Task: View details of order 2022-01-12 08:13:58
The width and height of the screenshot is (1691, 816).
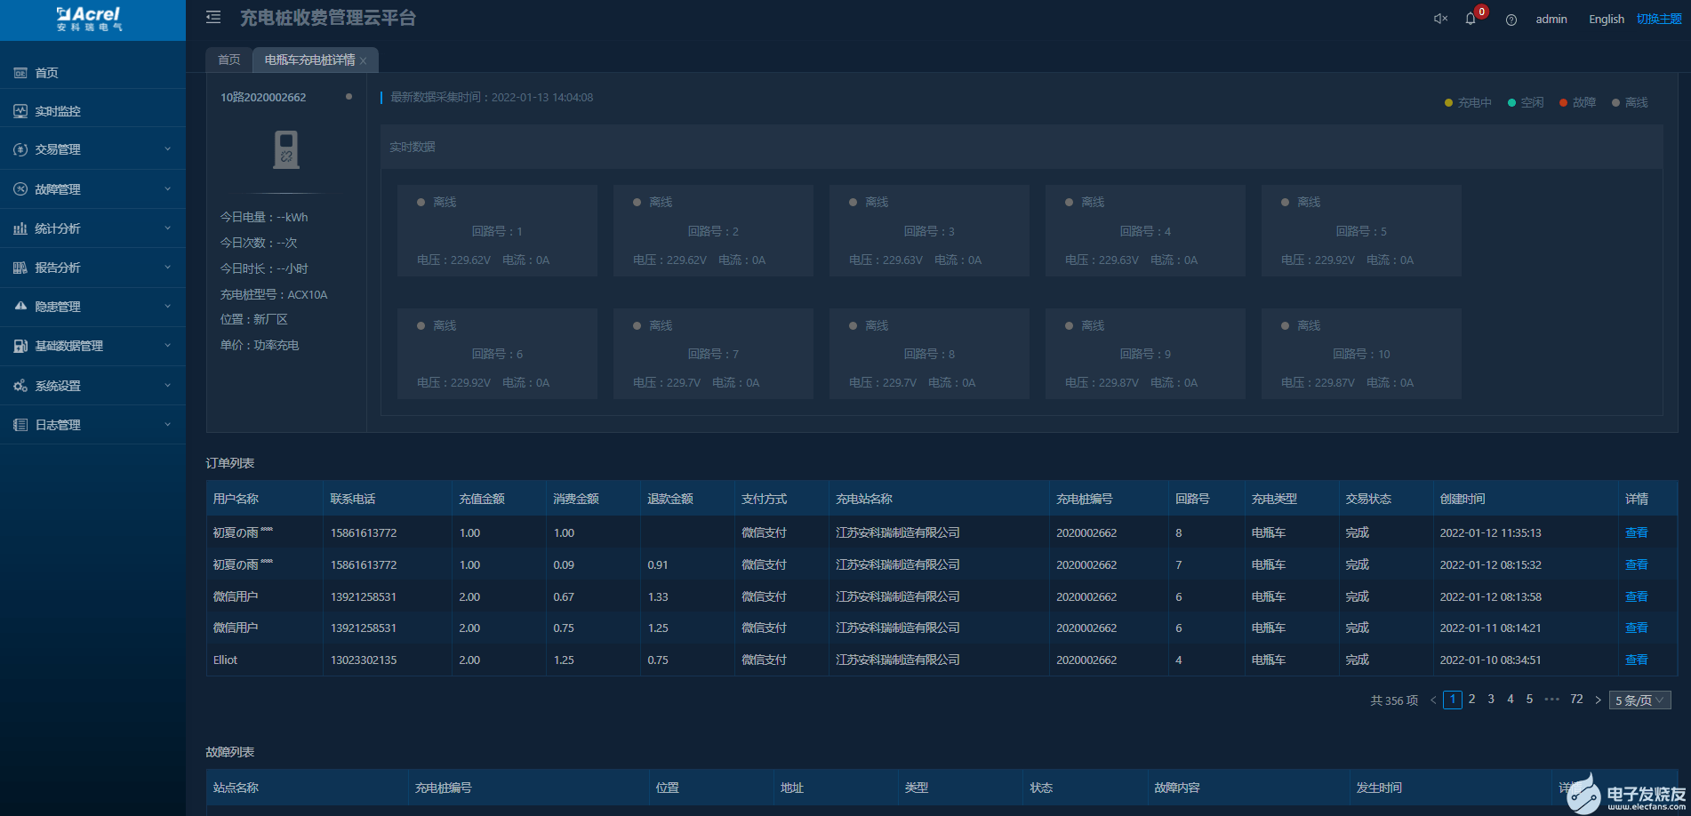Action: tap(1636, 596)
